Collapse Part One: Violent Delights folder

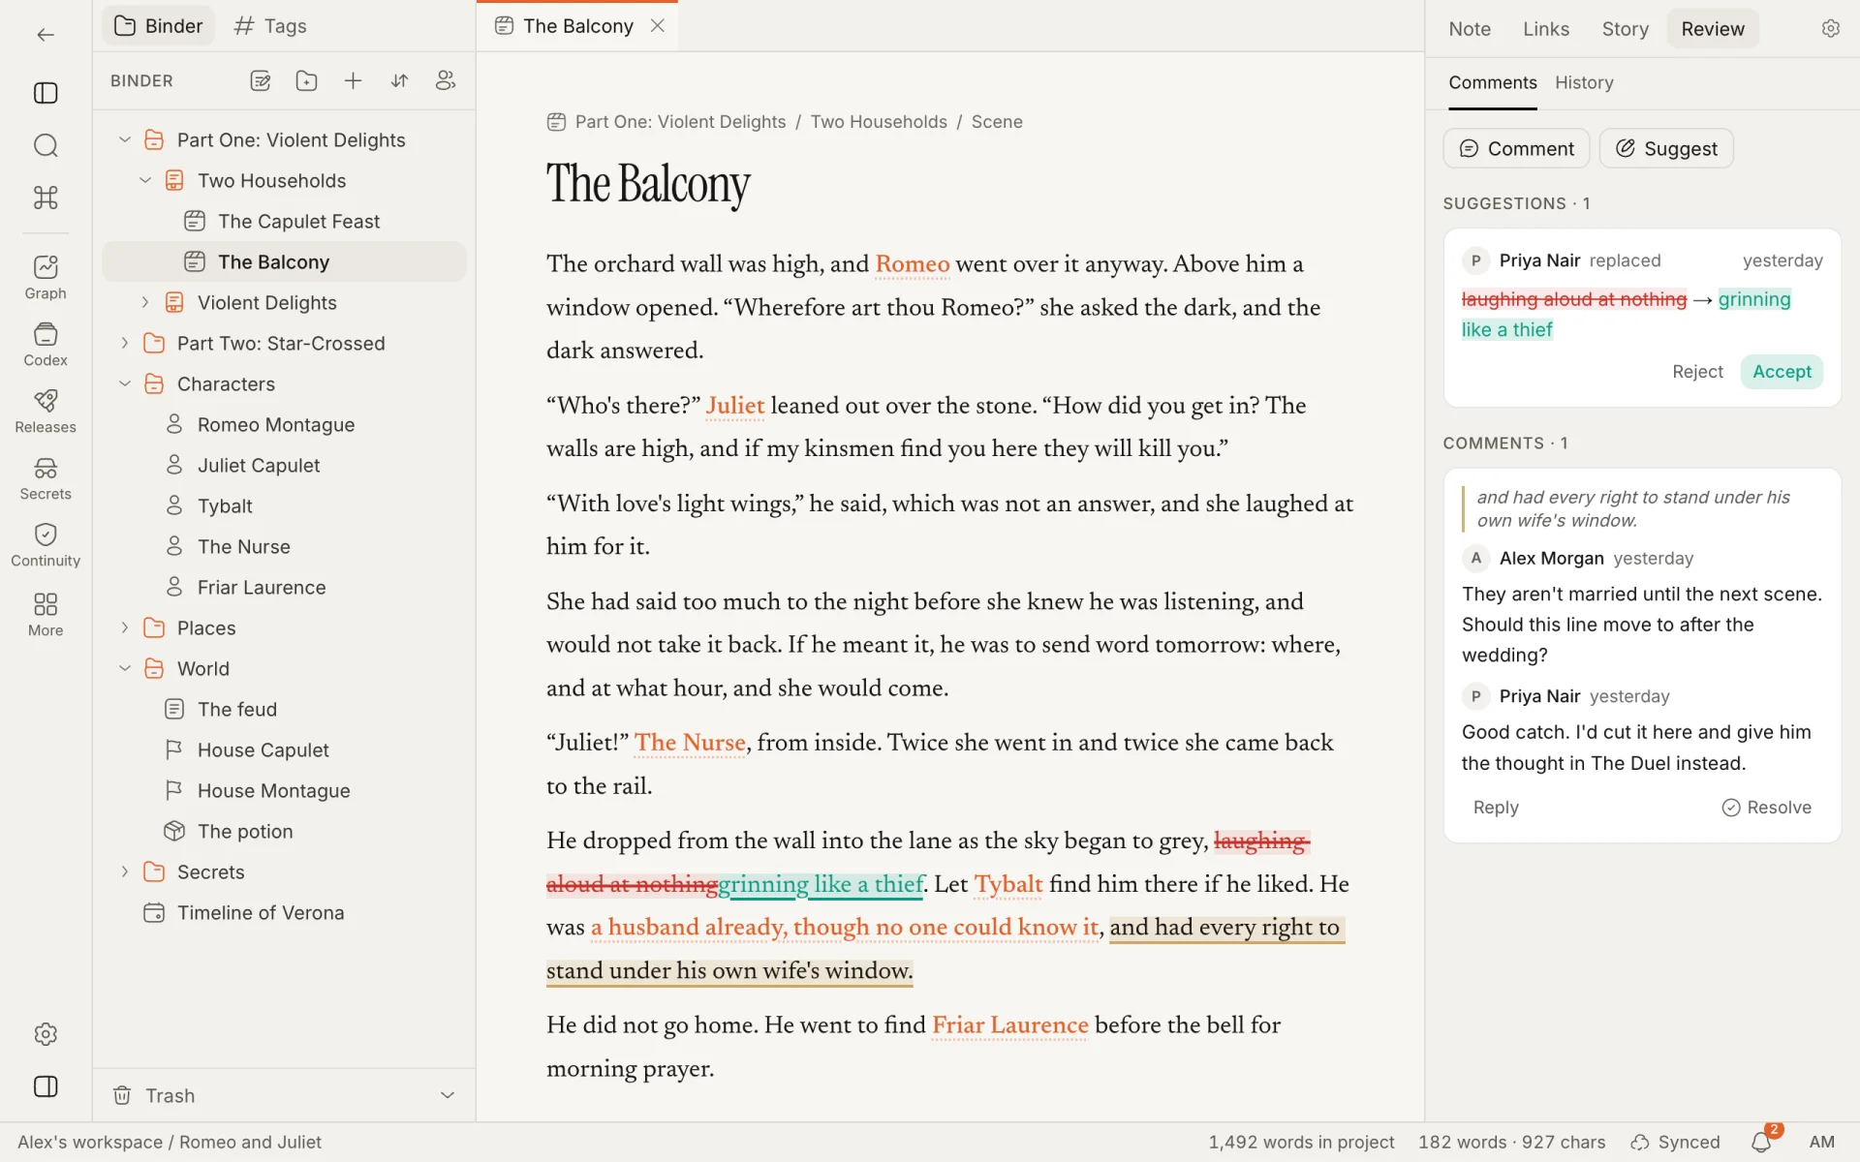coord(125,139)
